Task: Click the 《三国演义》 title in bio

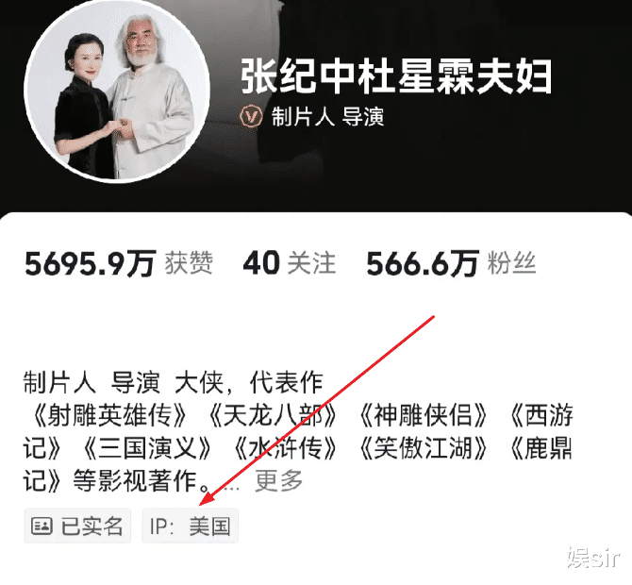Action: (x=147, y=448)
